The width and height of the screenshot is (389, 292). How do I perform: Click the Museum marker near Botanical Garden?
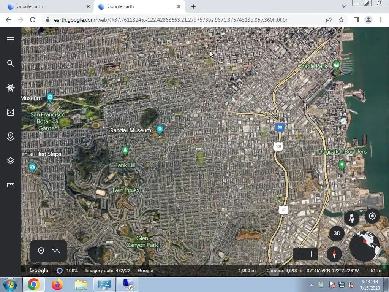50,97
